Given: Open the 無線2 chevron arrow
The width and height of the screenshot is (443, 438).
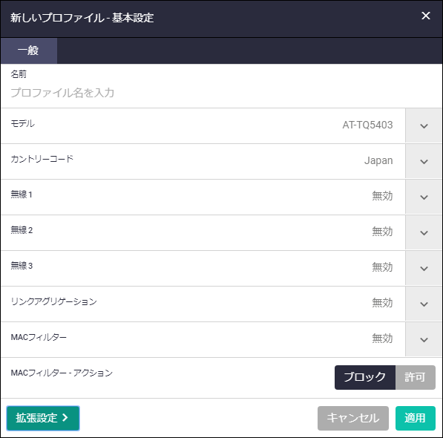Looking at the screenshot, I should tap(424, 232).
